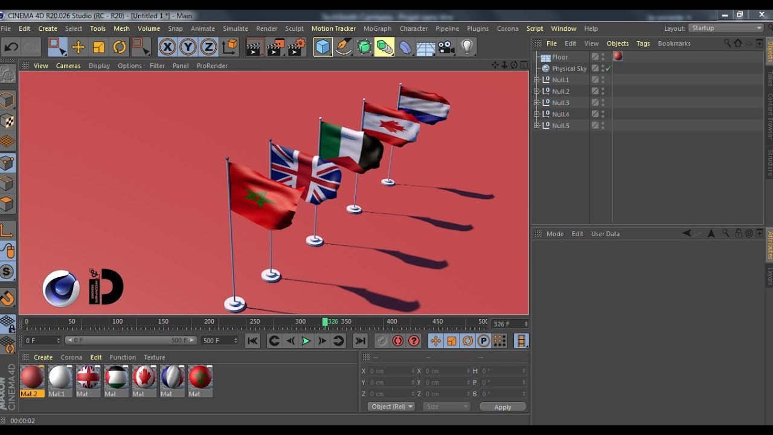
Task: Toggle Parameter keyframe recording P button
Action: point(483,341)
